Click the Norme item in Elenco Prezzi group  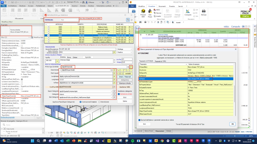[158, 13]
